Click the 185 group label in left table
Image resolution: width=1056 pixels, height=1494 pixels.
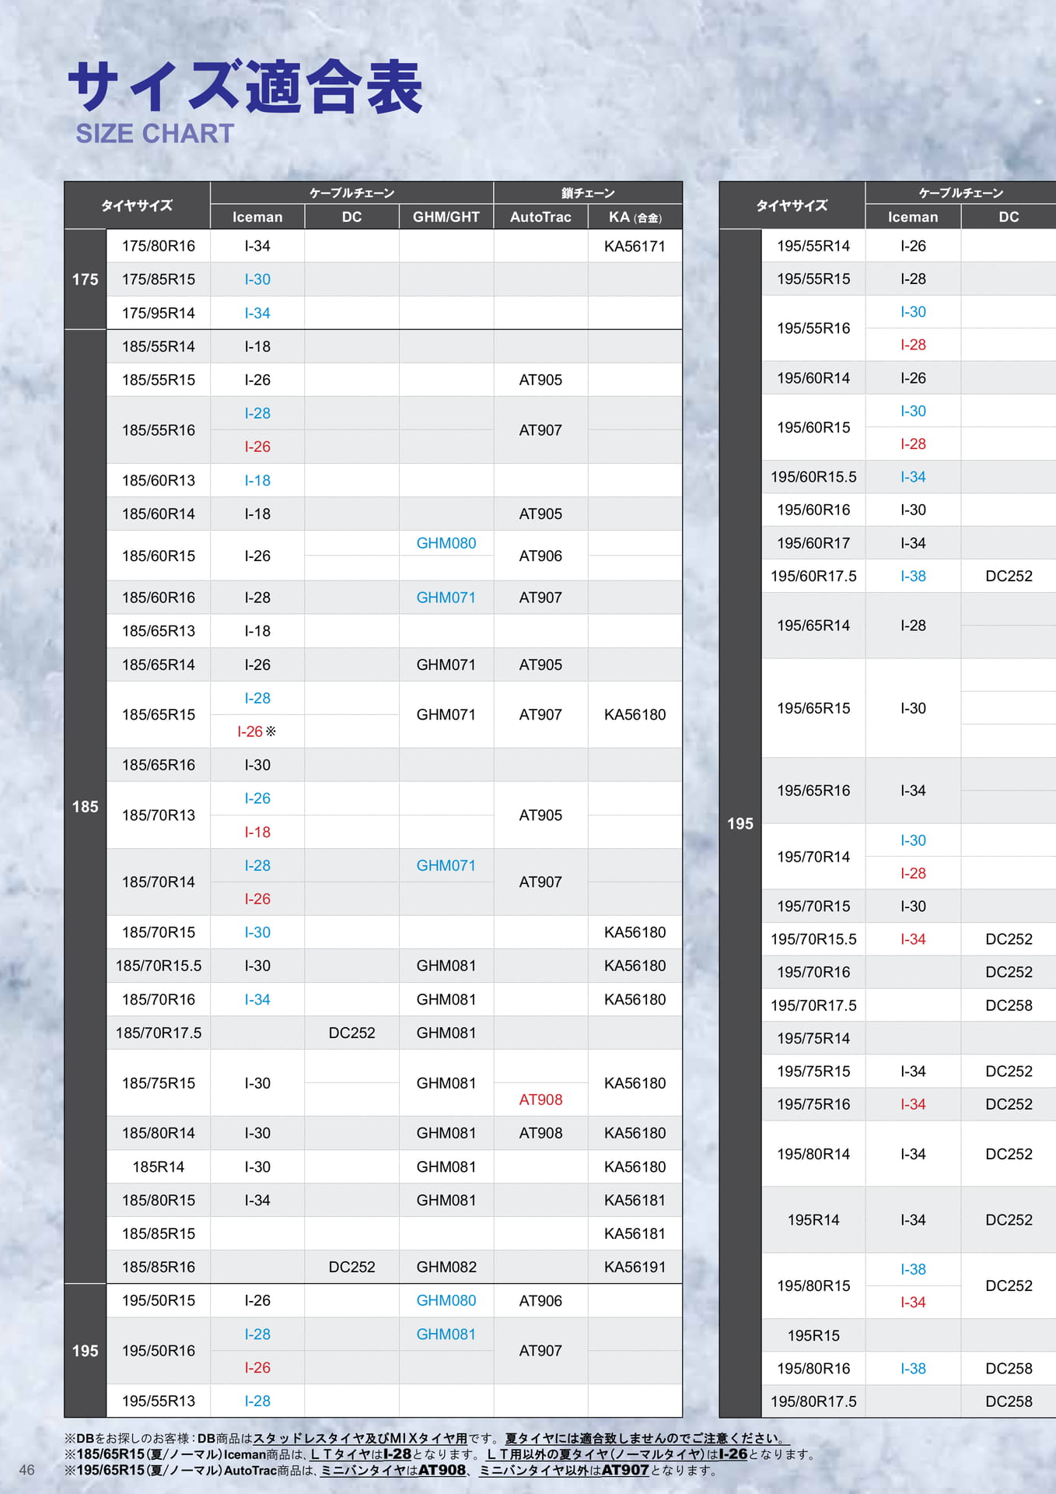pos(86,807)
